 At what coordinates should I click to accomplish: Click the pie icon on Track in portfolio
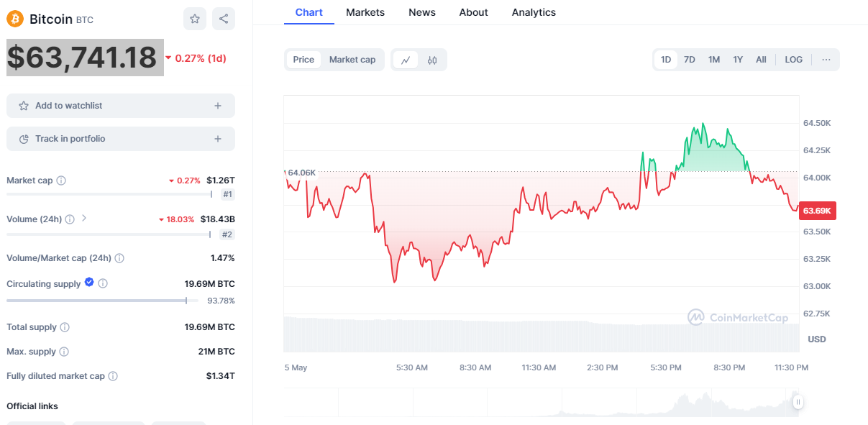coord(24,139)
